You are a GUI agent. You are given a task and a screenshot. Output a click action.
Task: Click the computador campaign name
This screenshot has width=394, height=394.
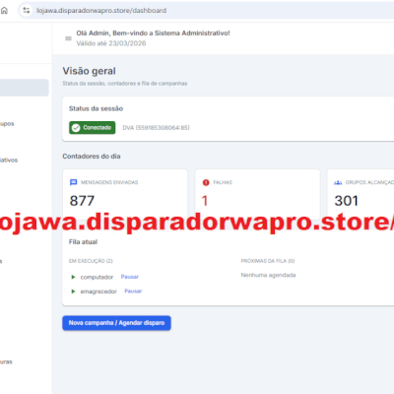tap(97, 277)
